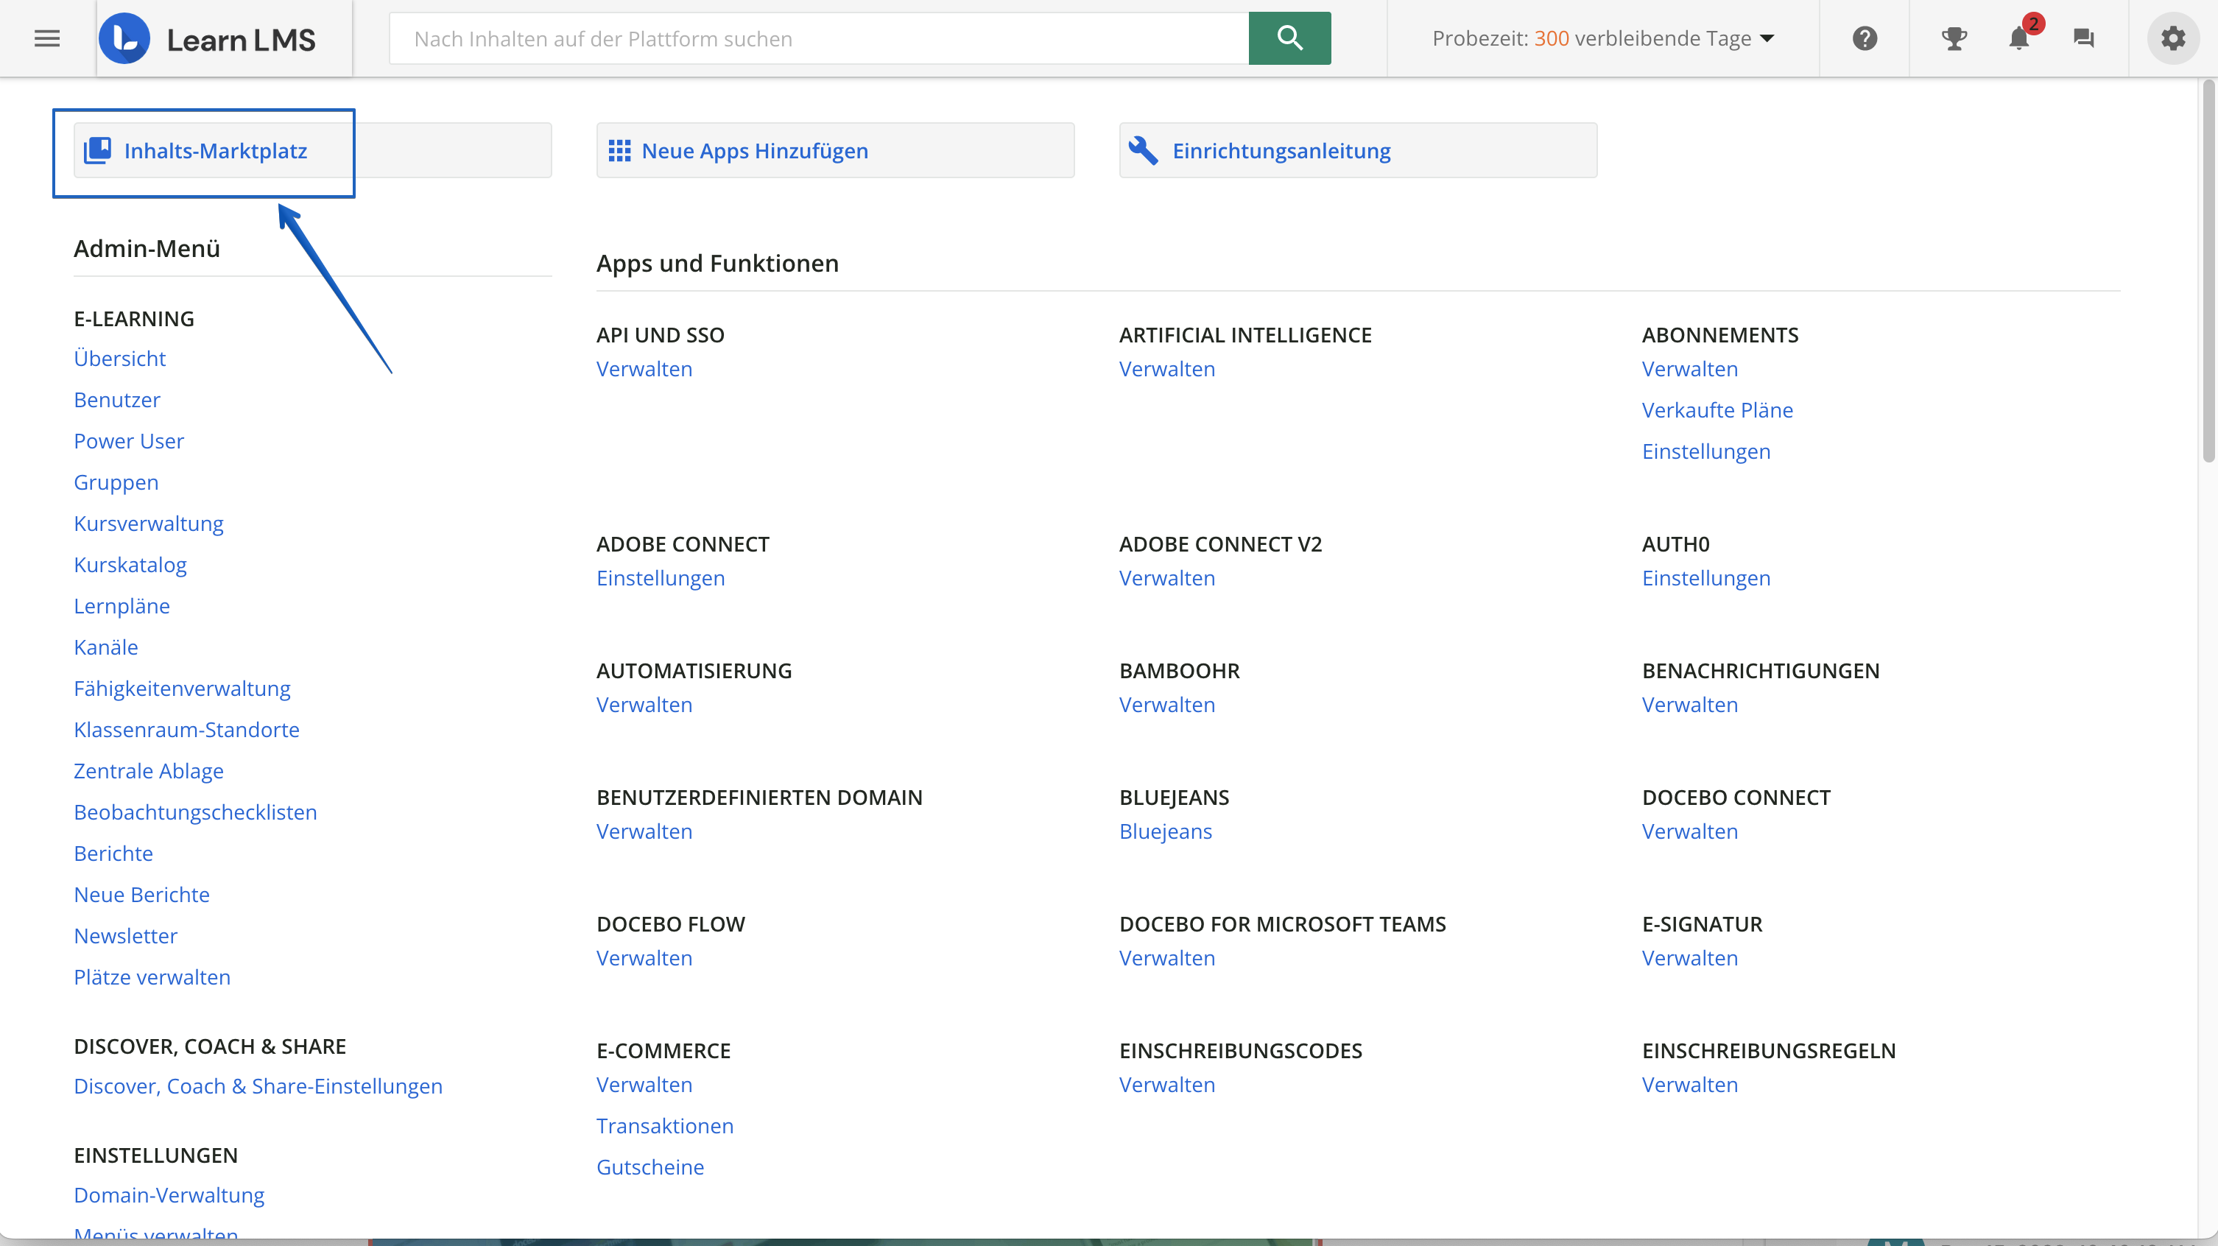Click the Inhalts-Marktplatz library icon
The width and height of the screenshot is (2218, 1246).
point(97,151)
